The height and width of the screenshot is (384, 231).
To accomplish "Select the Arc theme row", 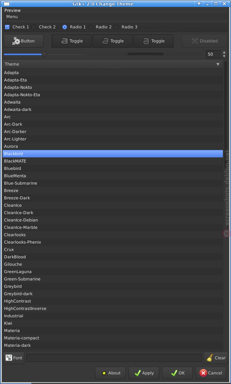I will coord(113,117).
